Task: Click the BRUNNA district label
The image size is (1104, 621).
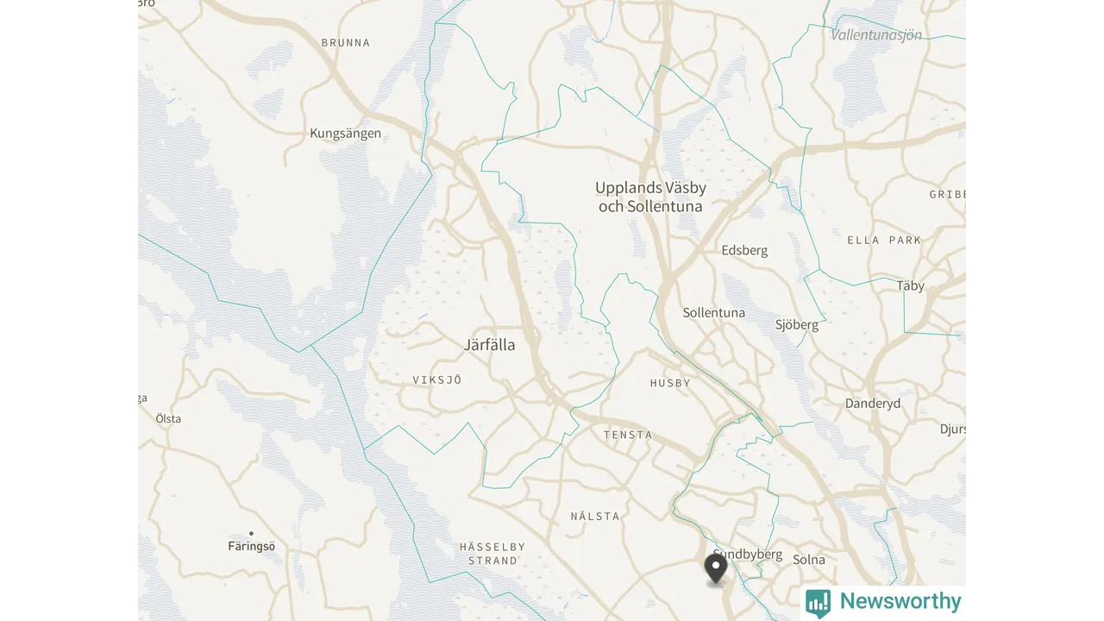Action: (346, 43)
